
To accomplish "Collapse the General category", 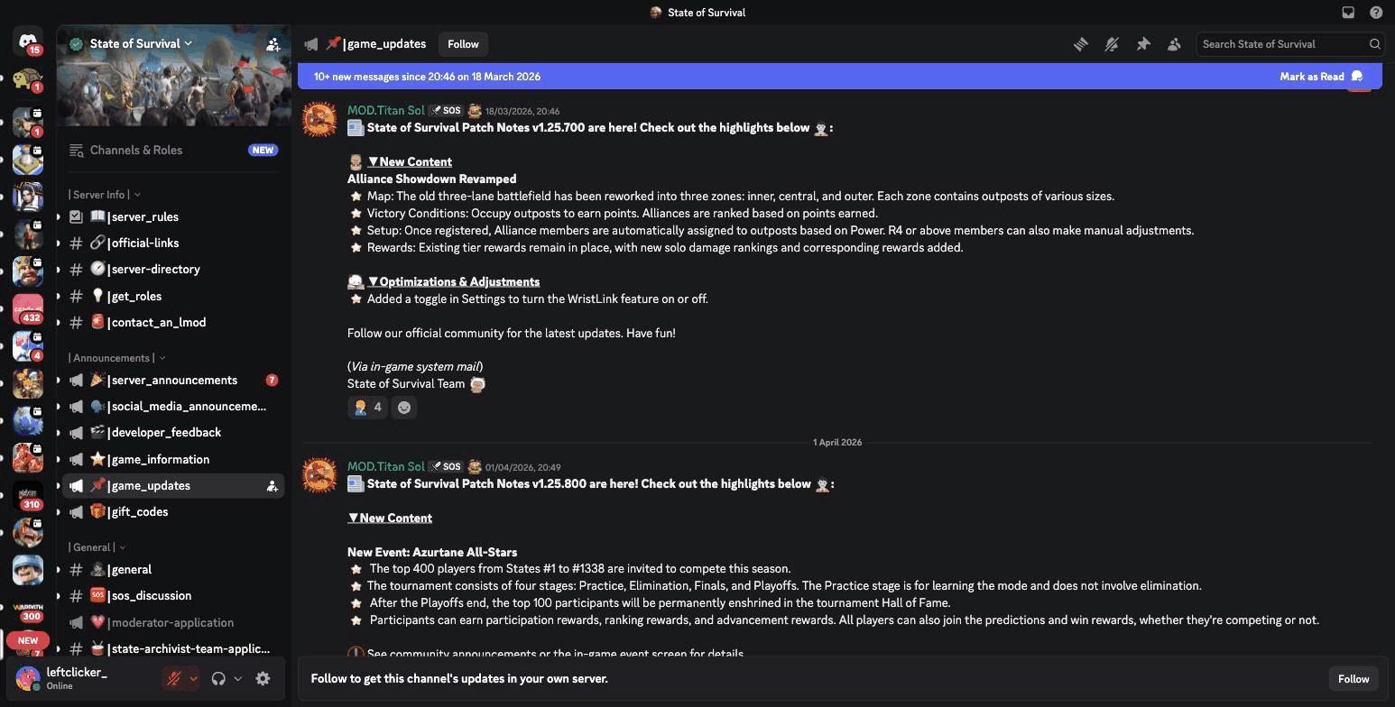I will click(x=97, y=547).
